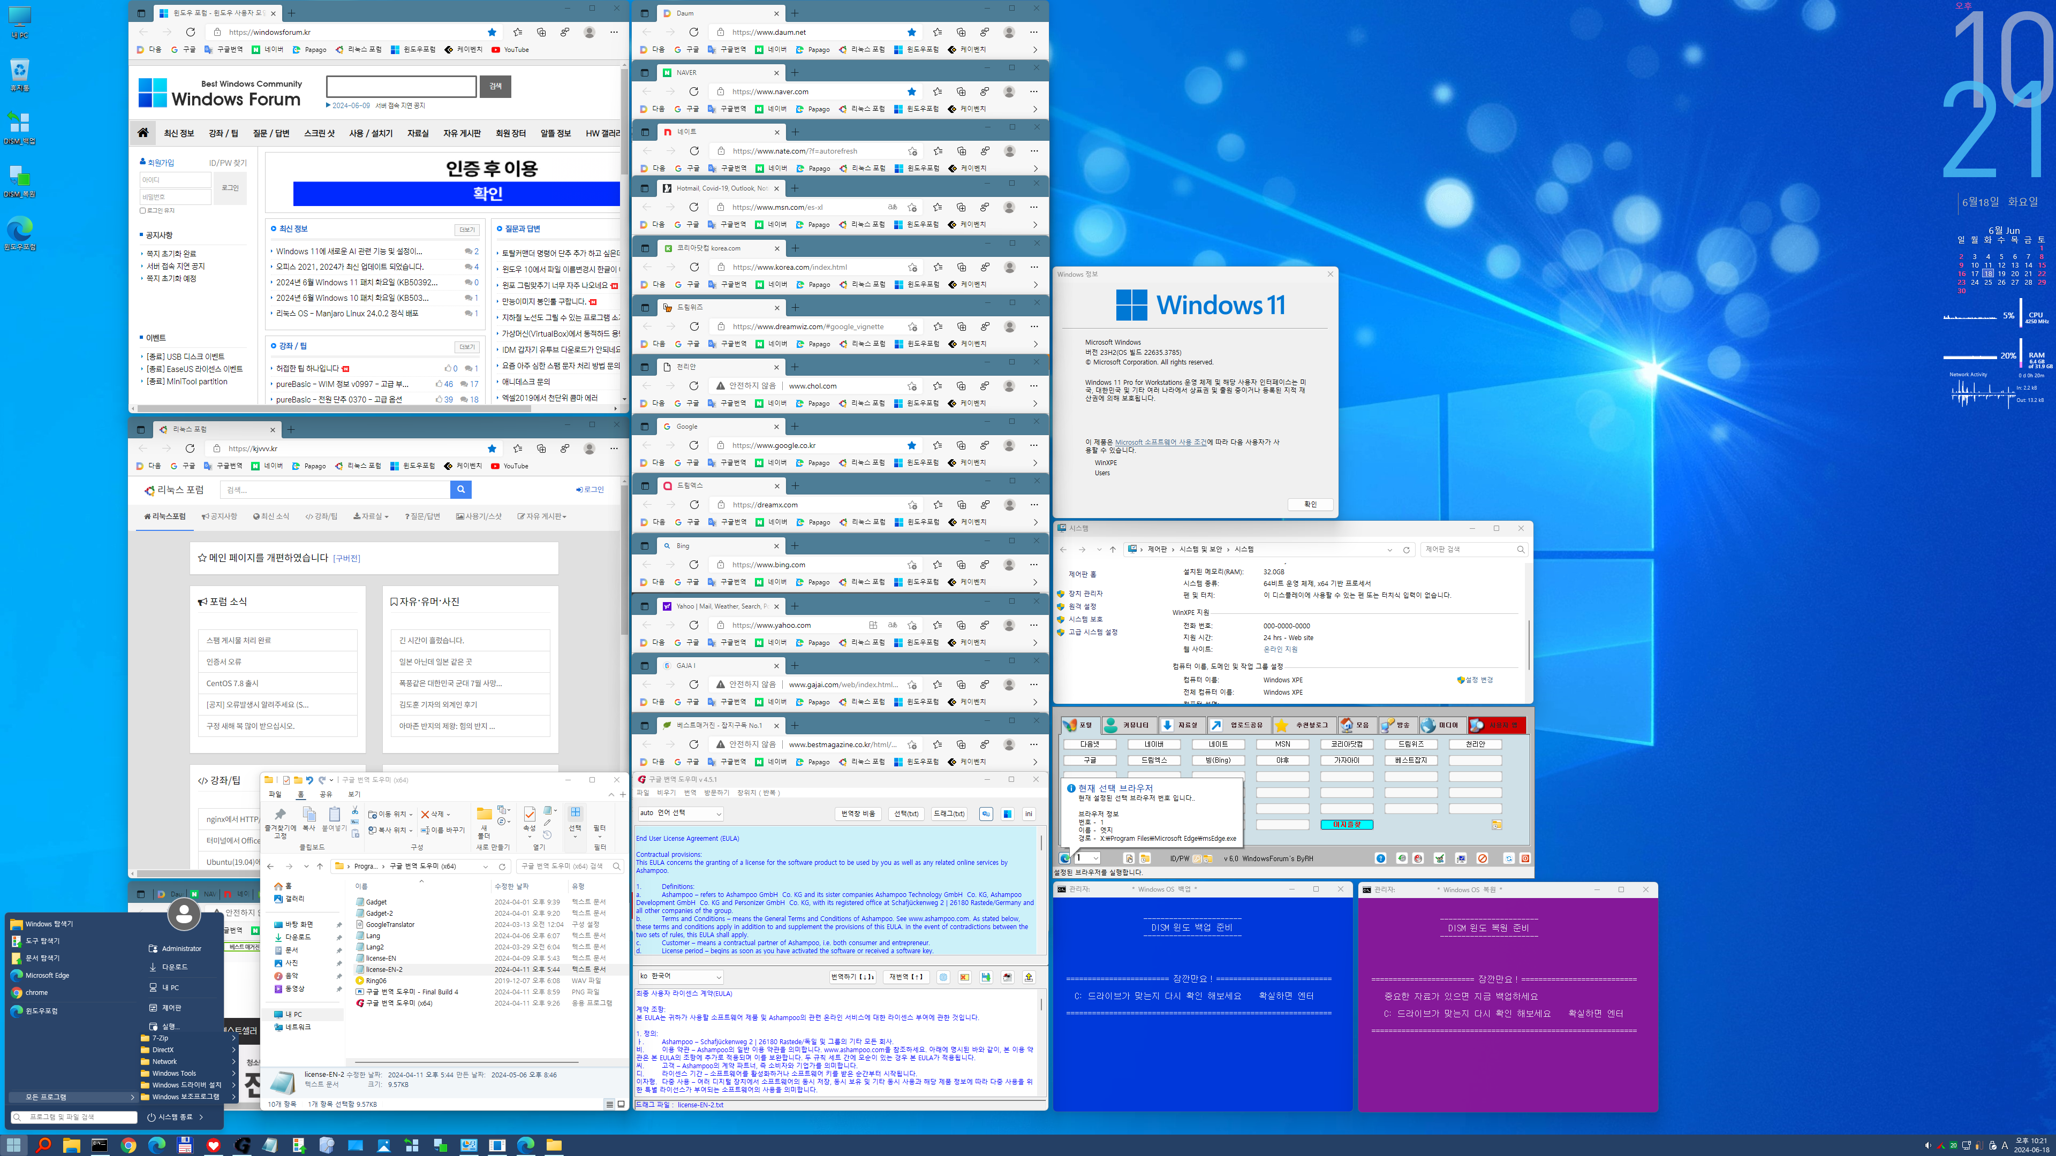Screen dimensions: 2056x1156
Task: Click the floppy save icon in translator
Action: click(986, 977)
